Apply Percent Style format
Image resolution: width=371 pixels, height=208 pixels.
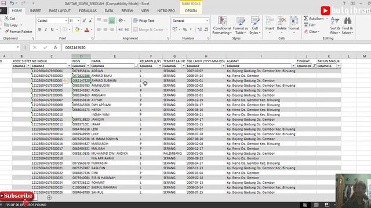(x=185, y=29)
